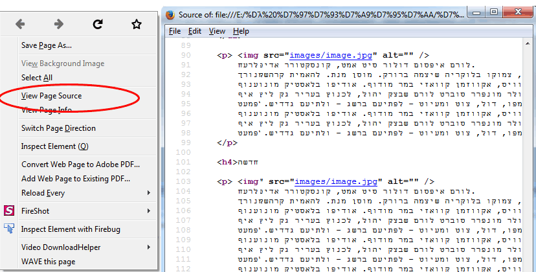
Task: Minimize the page source window
Action: 476,13
